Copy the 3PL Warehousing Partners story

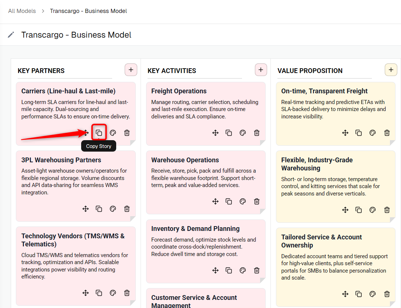(99, 209)
